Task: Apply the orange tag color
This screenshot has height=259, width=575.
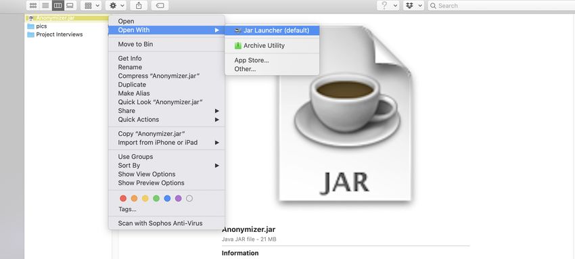Action: coord(134,198)
